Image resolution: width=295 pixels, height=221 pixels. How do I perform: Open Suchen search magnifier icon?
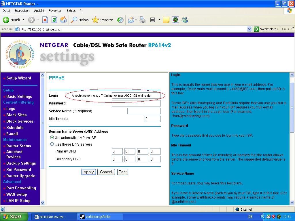pos(74,20)
